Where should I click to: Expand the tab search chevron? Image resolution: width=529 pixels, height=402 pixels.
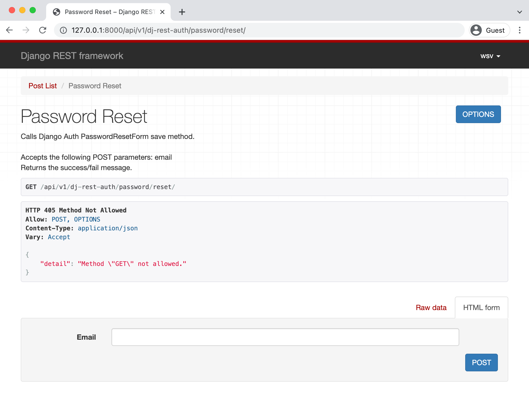click(519, 12)
